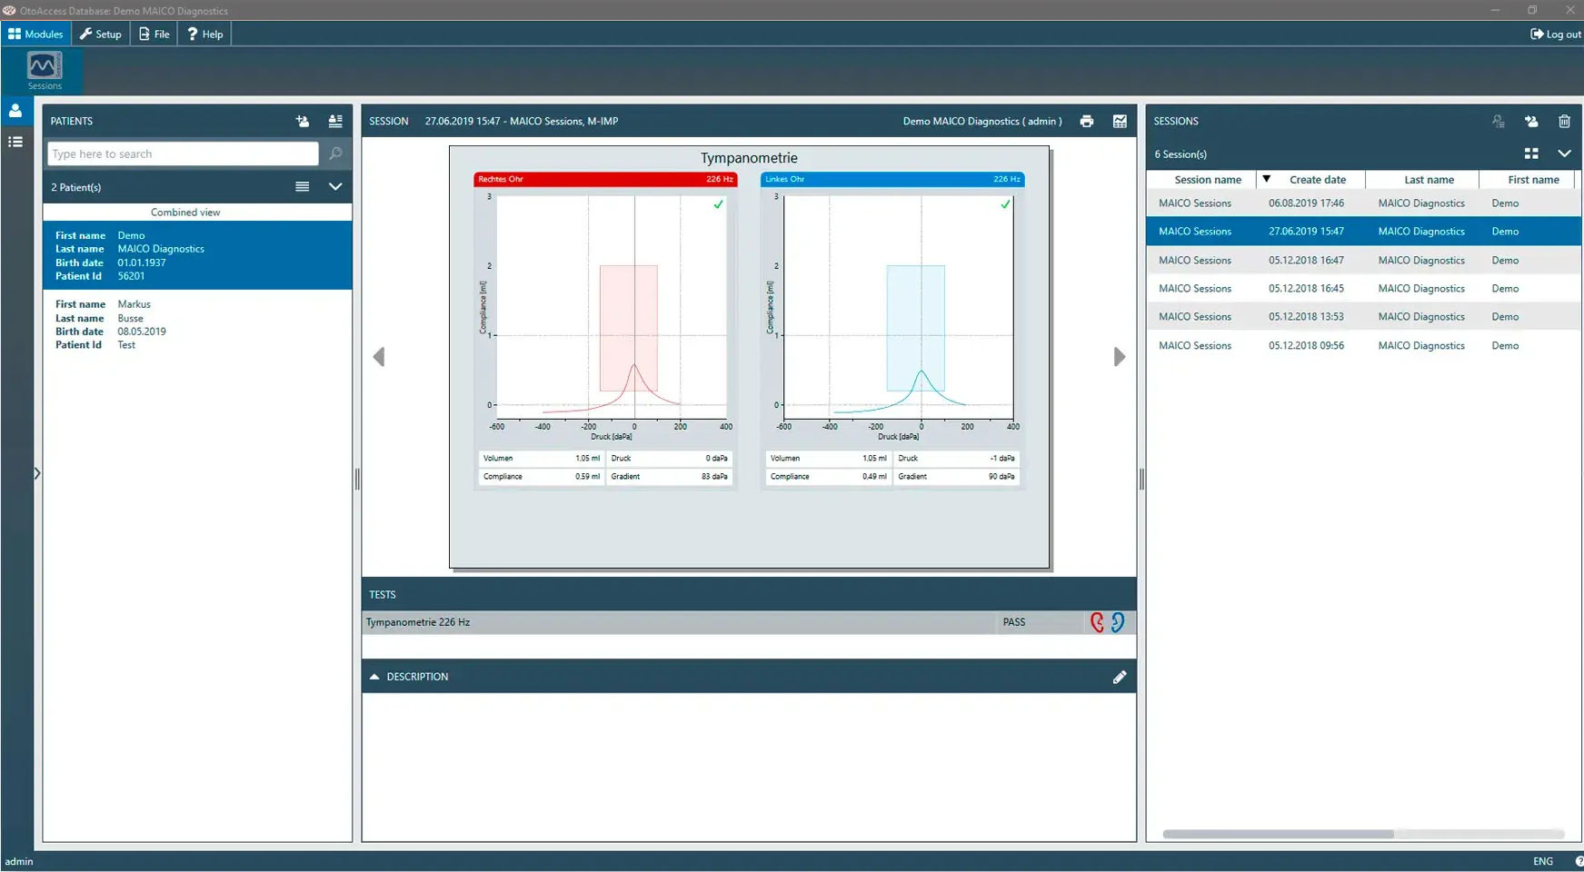This screenshot has width=1584, height=872.
Task: Click the chart icon beside print
Action: pyautogui.click(x=1120, y=121)
